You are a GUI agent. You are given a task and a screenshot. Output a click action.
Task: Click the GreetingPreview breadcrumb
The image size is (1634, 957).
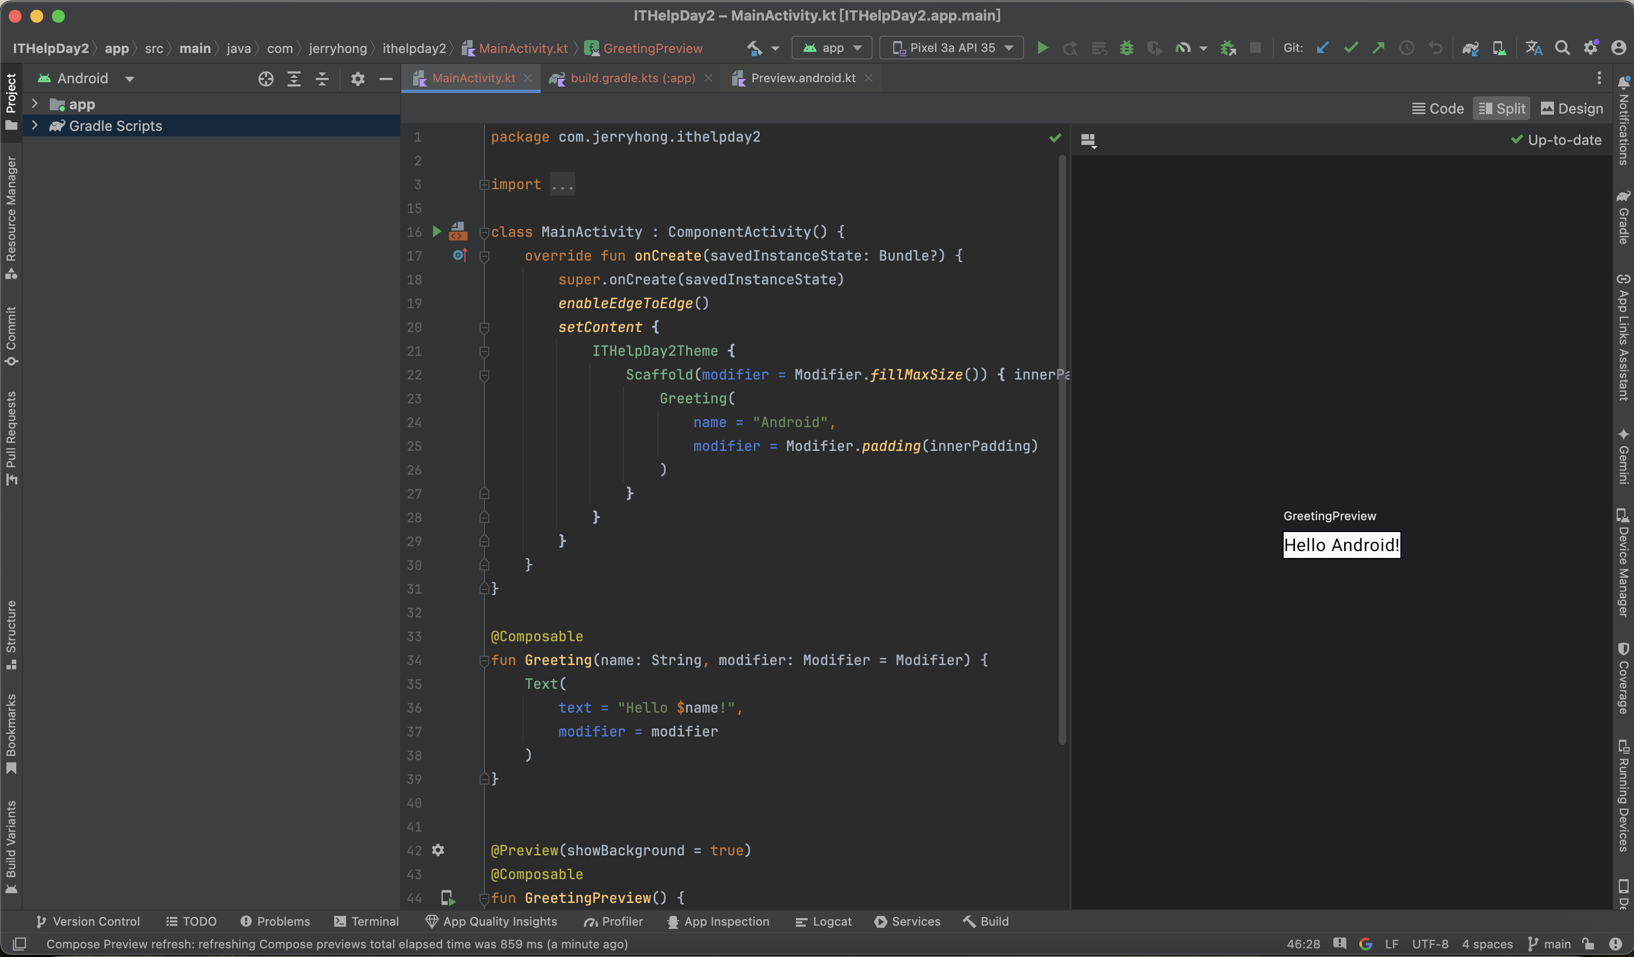(x=644, y=49)
